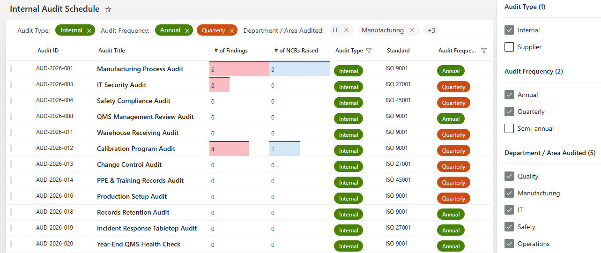
Task: Remove the Internal filter chip
Action: pyautogui.click(x=89, y=30)
